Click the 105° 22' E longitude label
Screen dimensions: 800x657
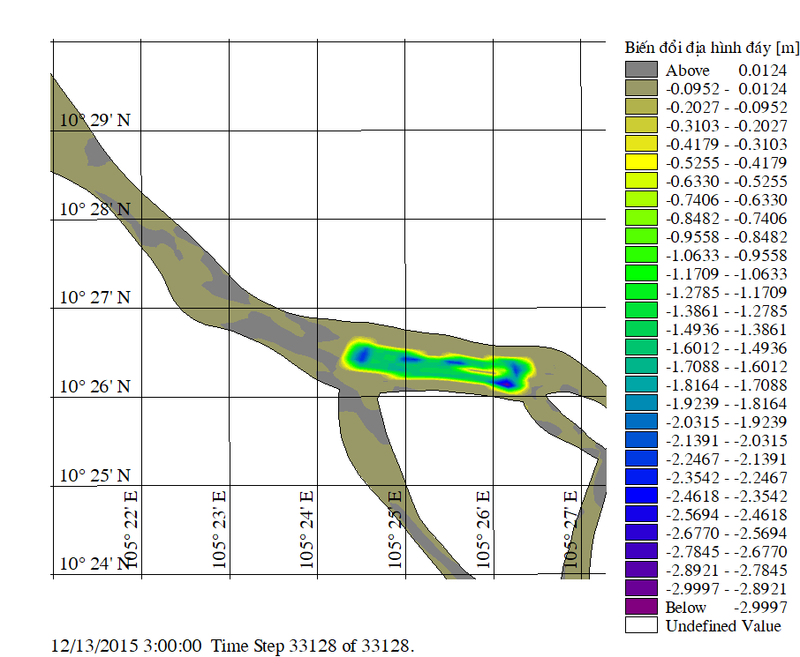pyautogui.click(x=132, y=528)
